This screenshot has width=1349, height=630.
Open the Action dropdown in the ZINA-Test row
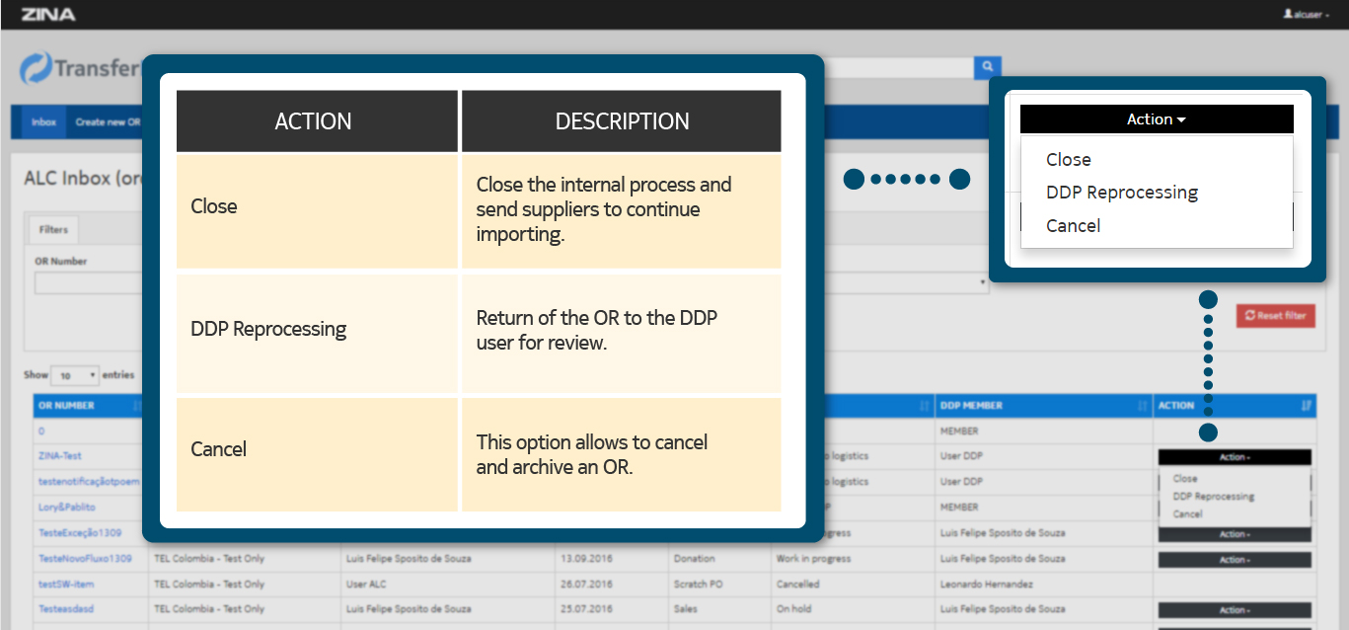tap(1234, 457)
